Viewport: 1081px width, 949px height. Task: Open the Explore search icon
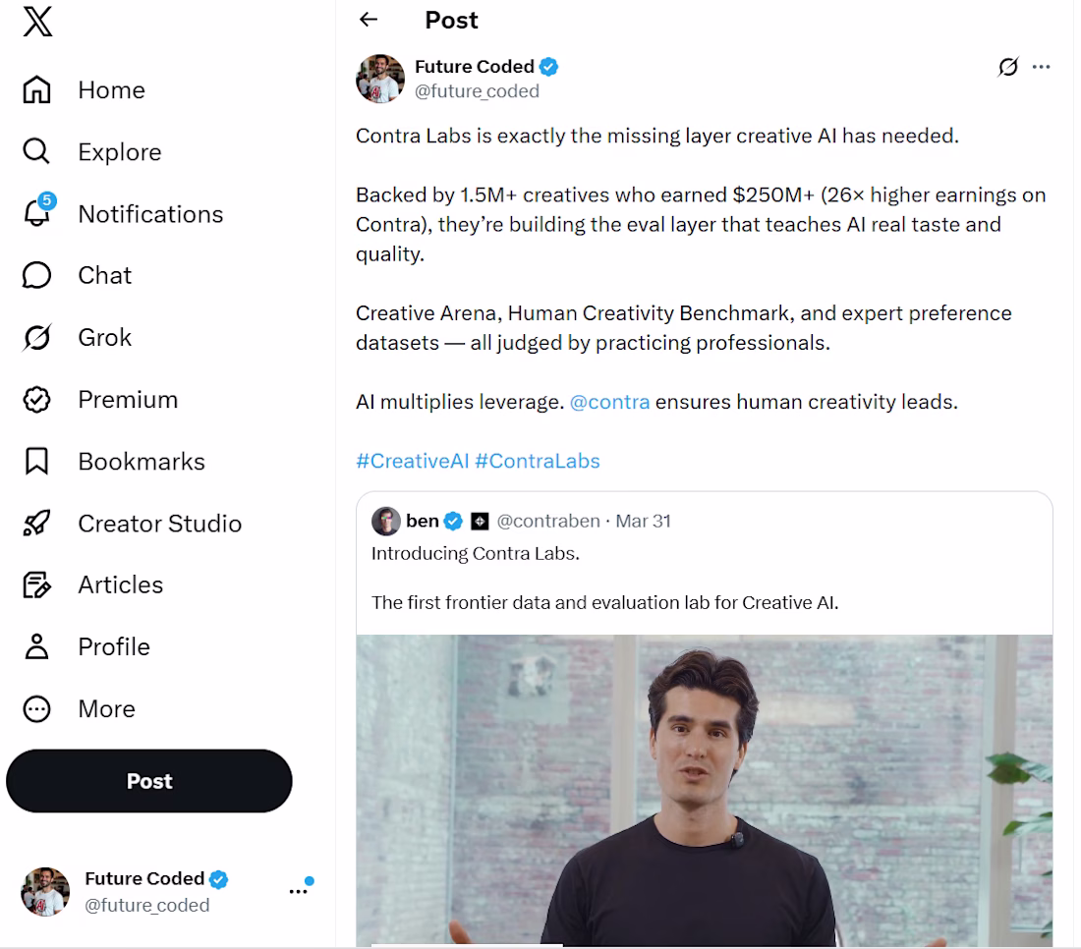(36, 152)
